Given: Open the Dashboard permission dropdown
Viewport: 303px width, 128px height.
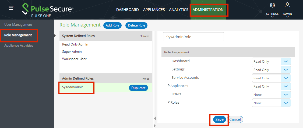Looking at the screenshot, I should tap(271, 62).
